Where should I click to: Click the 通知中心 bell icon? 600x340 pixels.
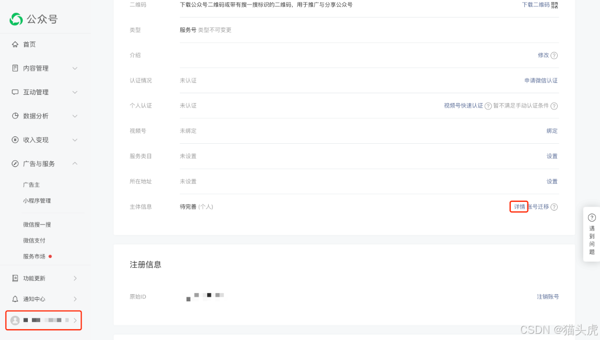pyautogui.click(x=15, y=299)
